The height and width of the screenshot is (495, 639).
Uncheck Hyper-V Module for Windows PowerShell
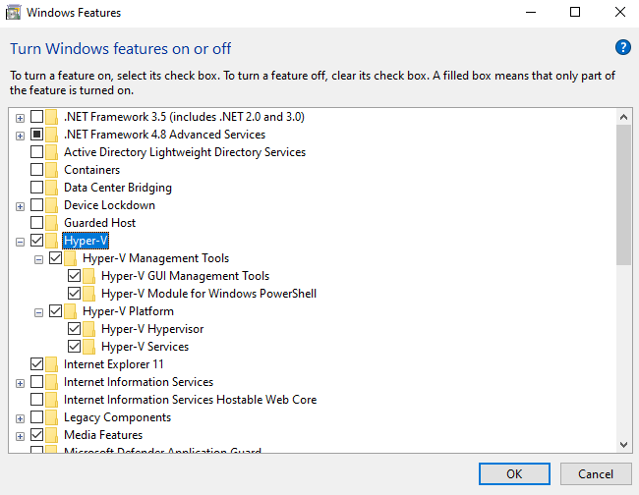tap(74, 293)
